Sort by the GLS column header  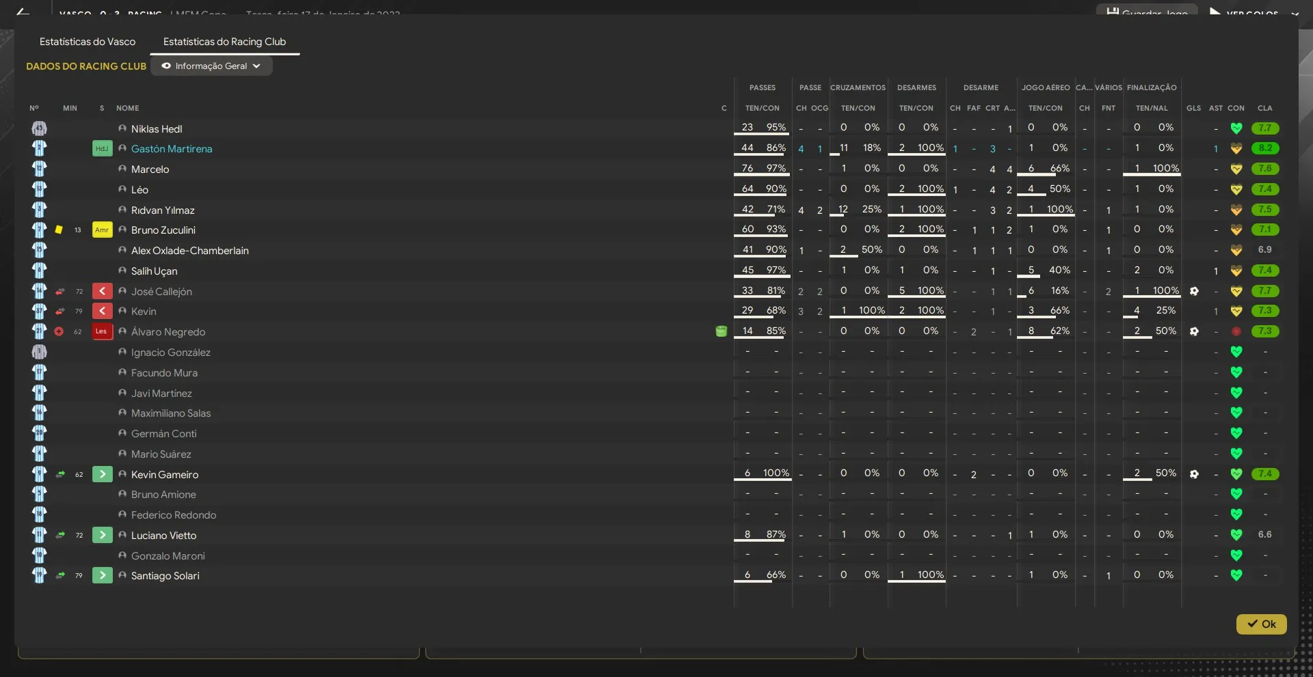pyautogui.click(x=1194, y=108)
